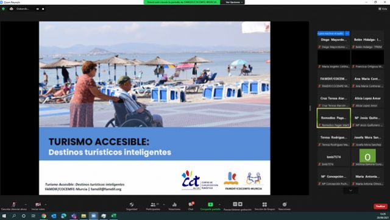
Task: Open the Participantes panel
Action: pyautogui.click(x=153, y=206)
